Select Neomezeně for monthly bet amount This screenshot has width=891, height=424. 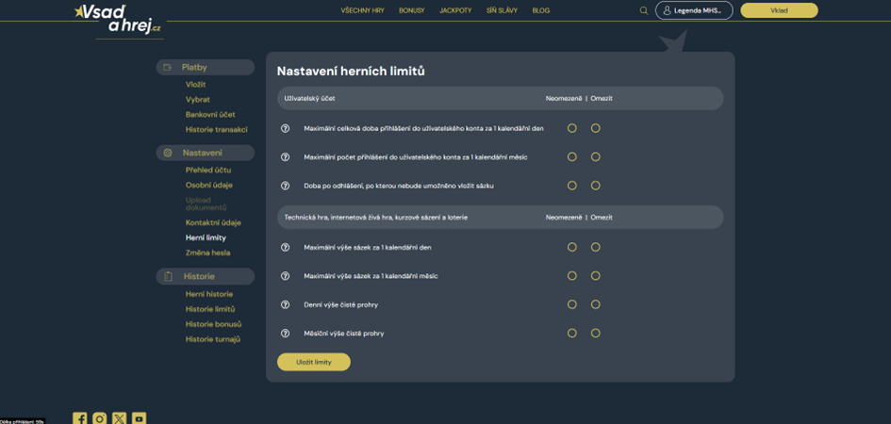click(x=572, y=276)
